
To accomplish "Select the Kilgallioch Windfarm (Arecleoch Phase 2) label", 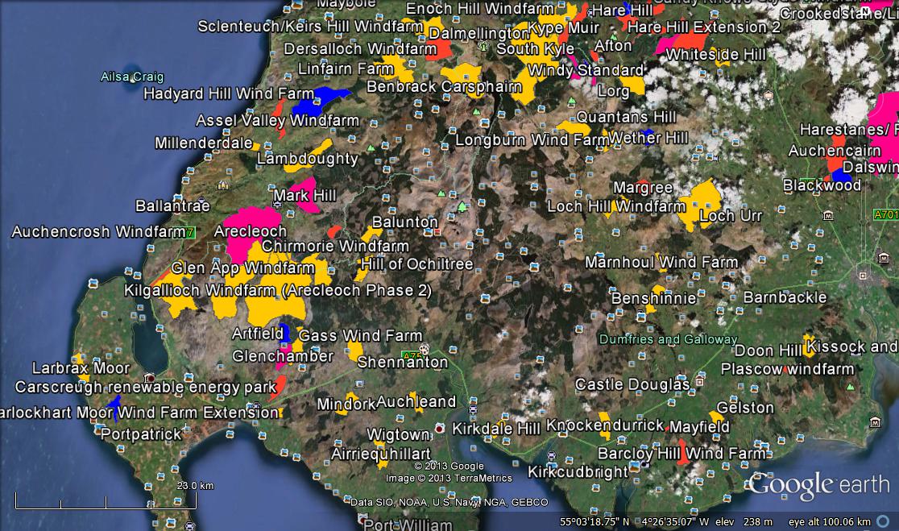I will point(278,289).
